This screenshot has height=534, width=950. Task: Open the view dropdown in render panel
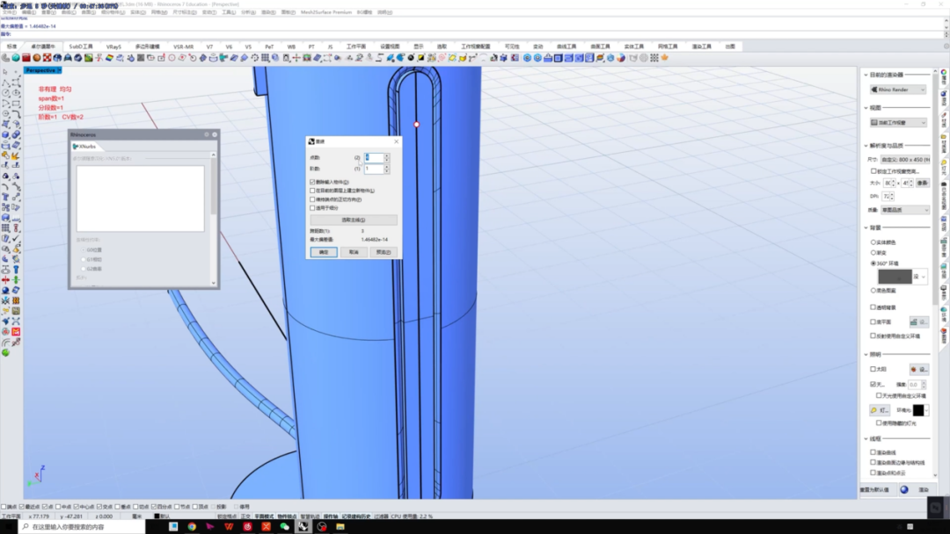(x=898, y=123)
